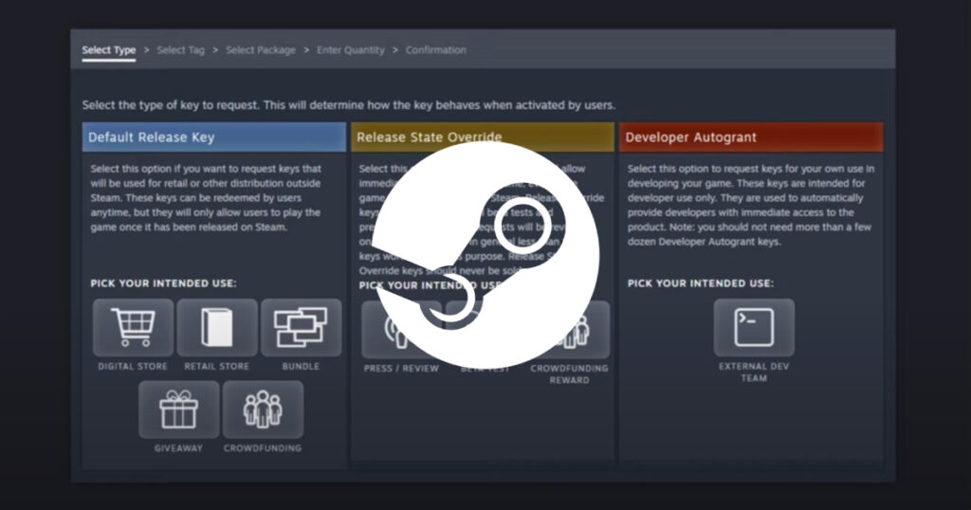Click the Developer Autogrant red header
Image resolution: width=971 pixels, height=510 pixels.
(x=751, y=137)
